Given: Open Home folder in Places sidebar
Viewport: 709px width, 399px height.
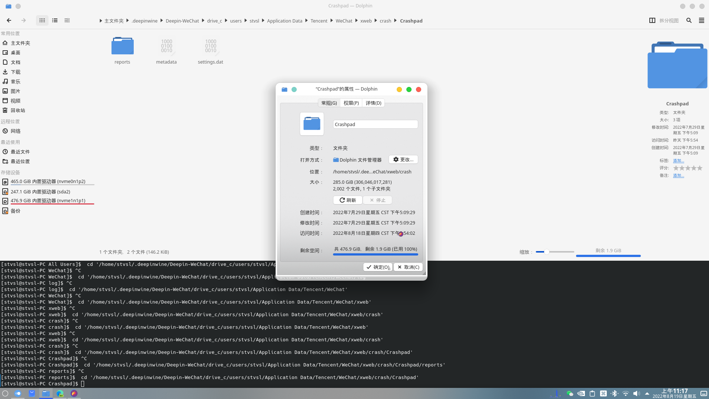Looking at the screenshot, I should click(47, 43).
